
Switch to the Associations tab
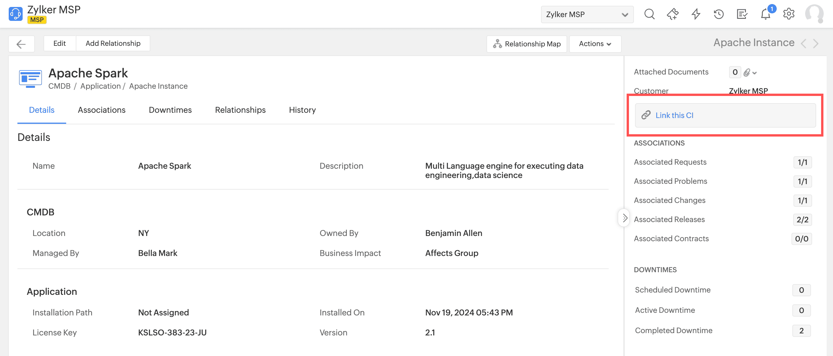click(x=102, y=110)
